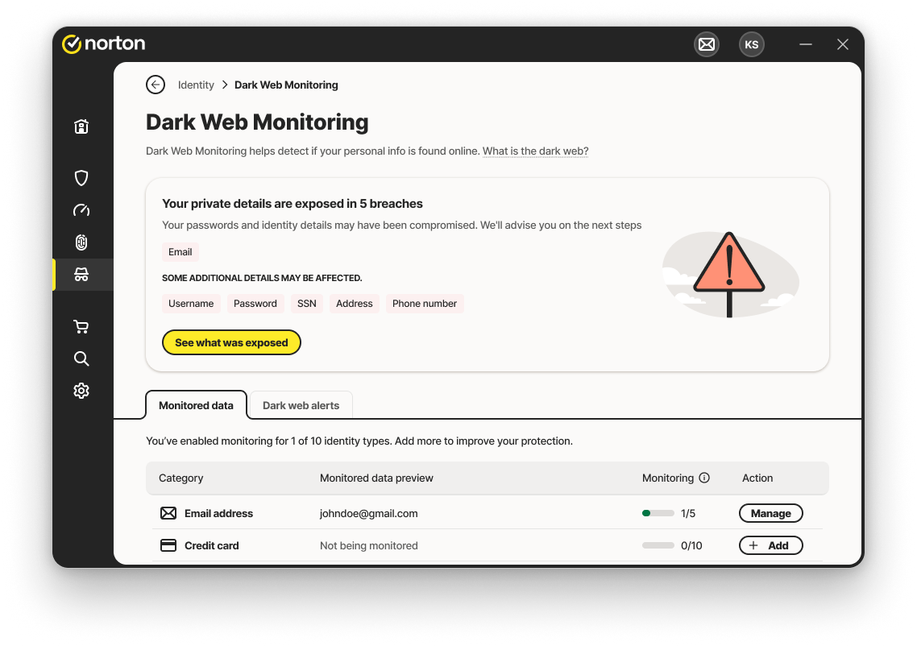Click the Phone number tag
The width and height of the screenshot is (917, 646).
click(425, 304)
